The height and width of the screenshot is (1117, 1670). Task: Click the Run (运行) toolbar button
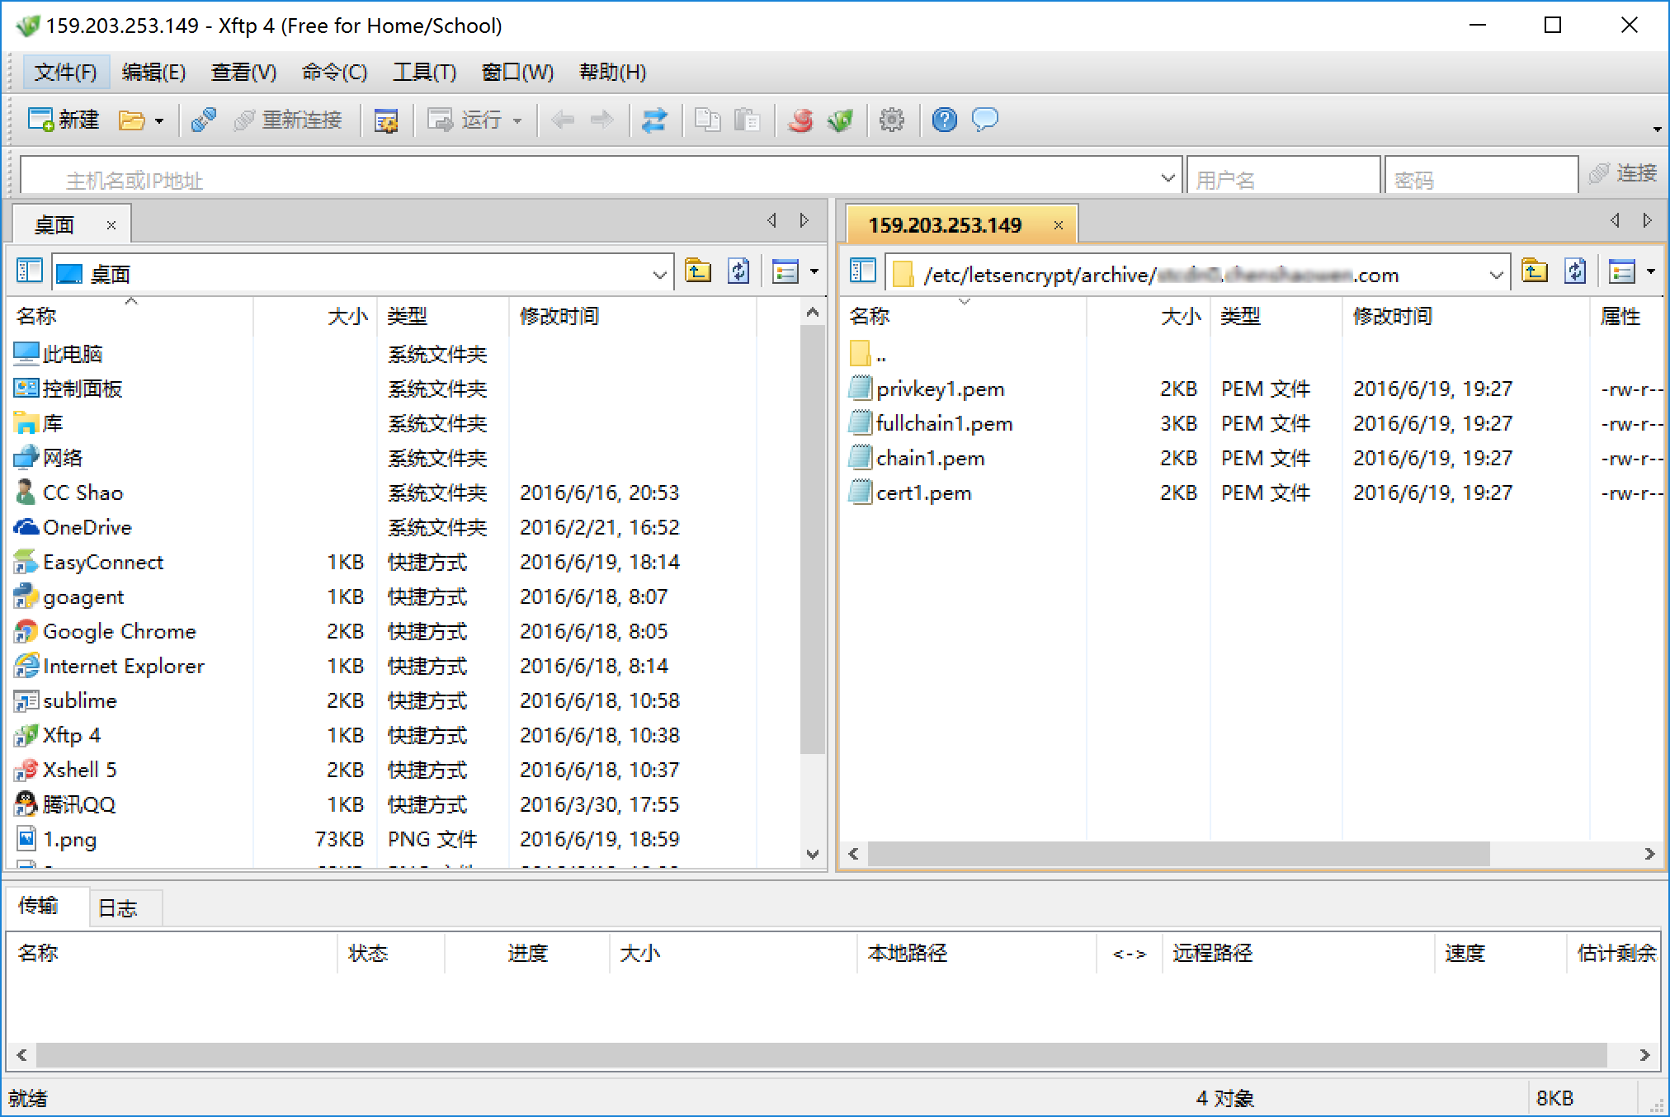(x=465, y=120)
